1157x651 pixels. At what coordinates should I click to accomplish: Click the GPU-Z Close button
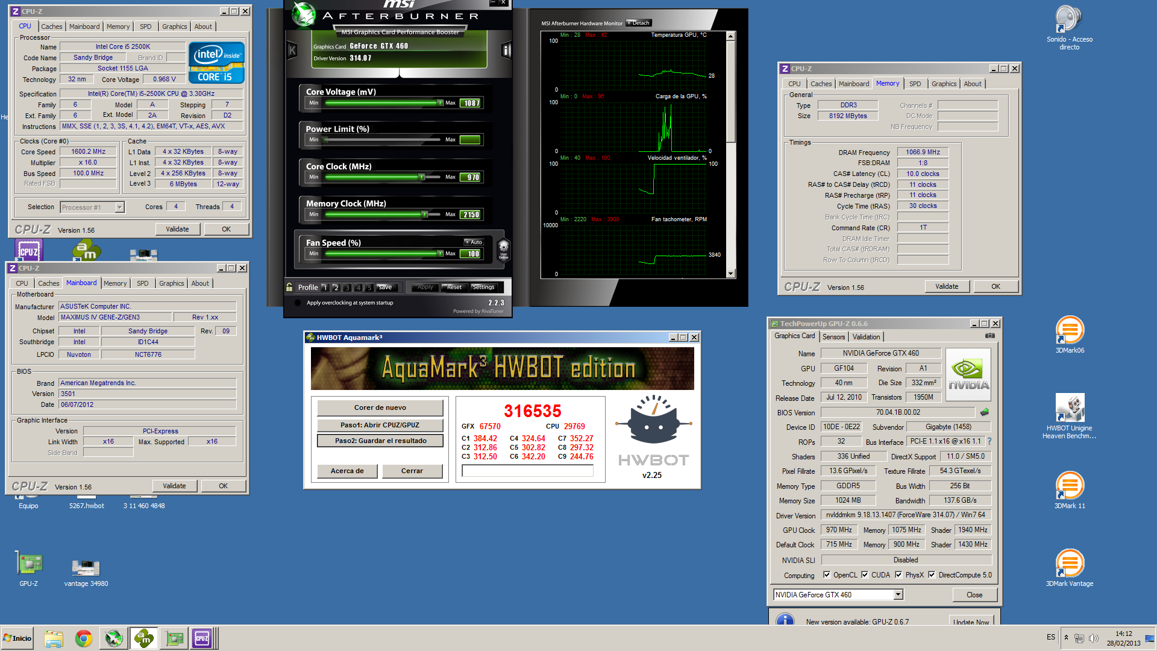click(974, 595)
